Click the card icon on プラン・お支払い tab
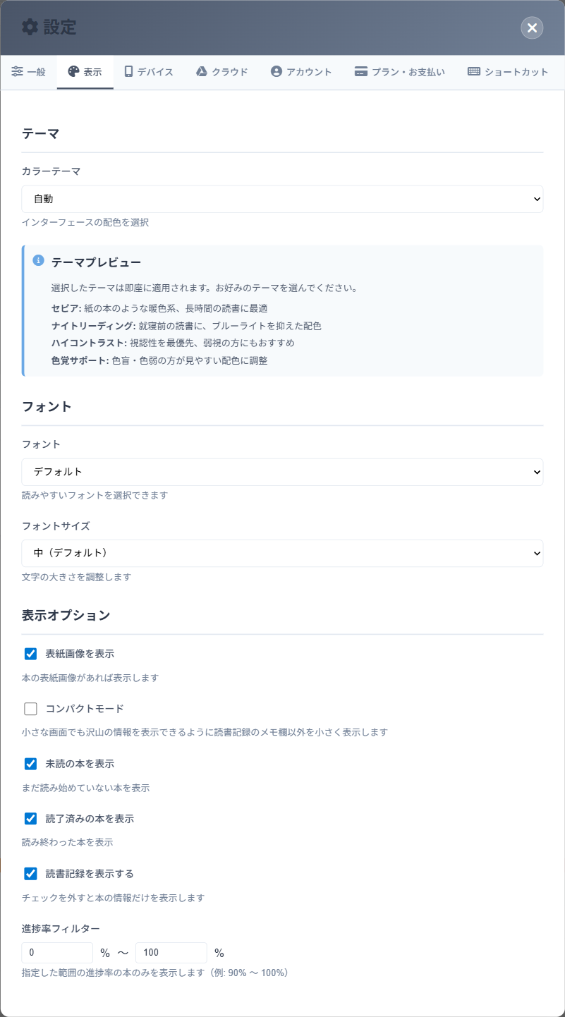 point(360,71)
